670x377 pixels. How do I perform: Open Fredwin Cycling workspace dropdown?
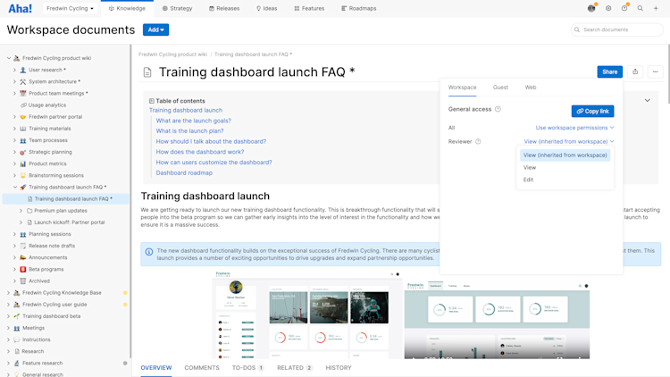(70, 8)
